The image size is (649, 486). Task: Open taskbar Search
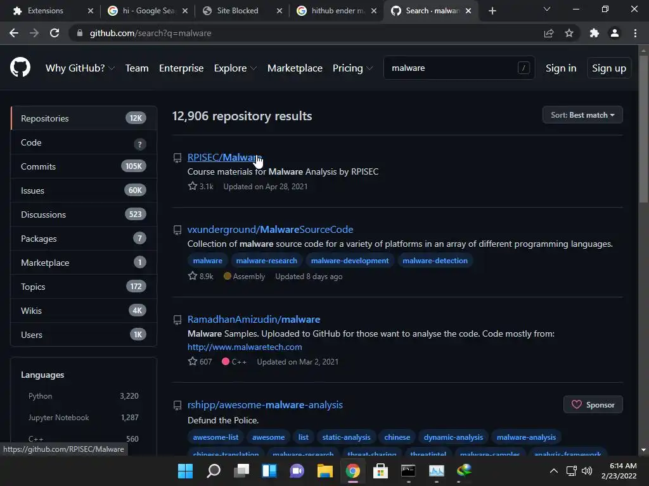pos(214,471)
